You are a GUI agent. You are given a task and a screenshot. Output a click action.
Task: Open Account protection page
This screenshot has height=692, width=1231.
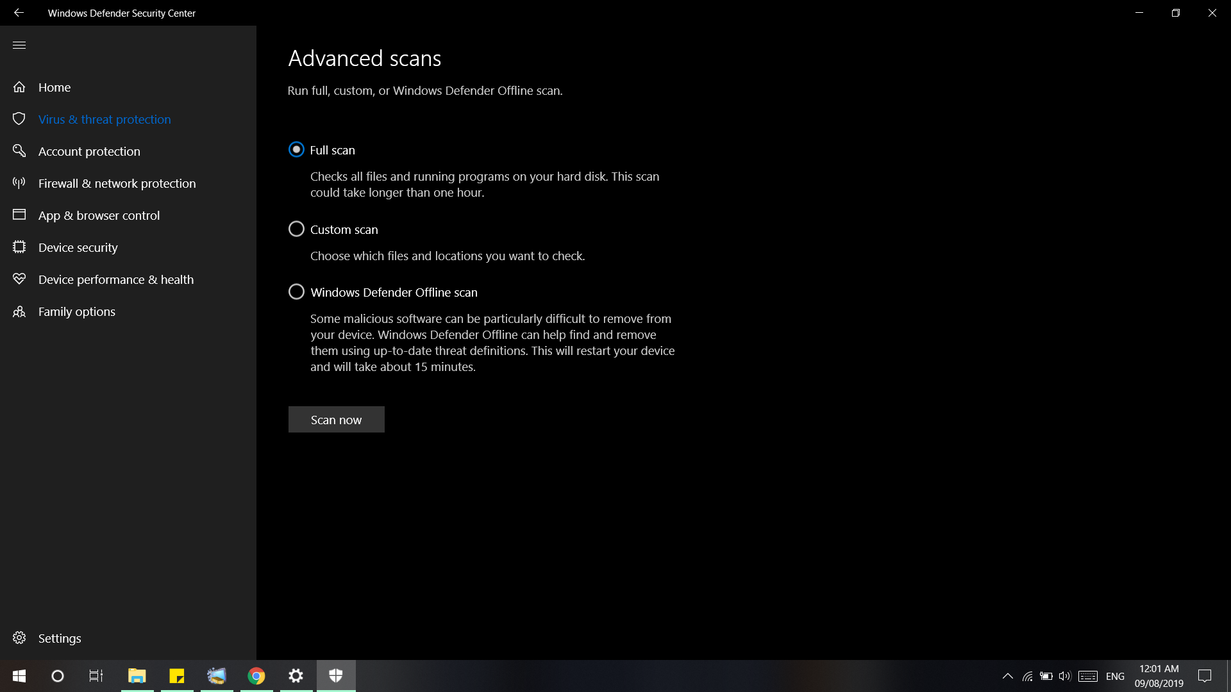pos(89,151)
